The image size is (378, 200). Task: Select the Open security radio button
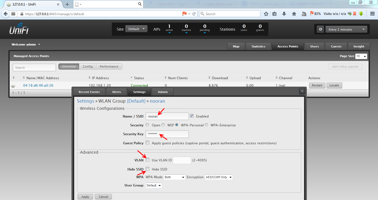click(x=147, y=125)
